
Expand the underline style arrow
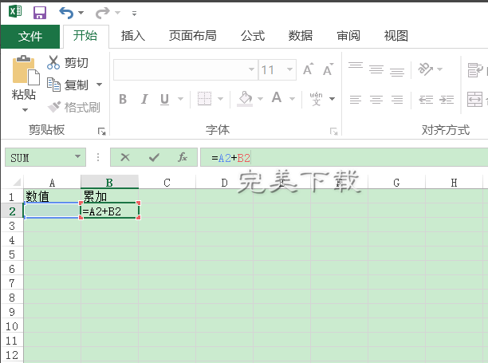coord(180,99)
